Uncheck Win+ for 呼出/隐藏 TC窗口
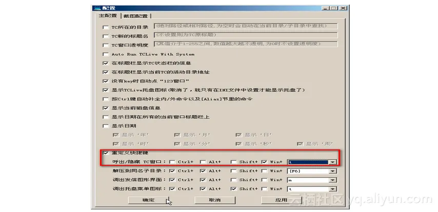The image size is (438, 212). pyautogui.click(x=264, y=162)
